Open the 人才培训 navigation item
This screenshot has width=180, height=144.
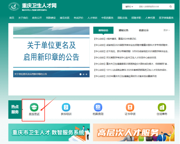point(92,18)
